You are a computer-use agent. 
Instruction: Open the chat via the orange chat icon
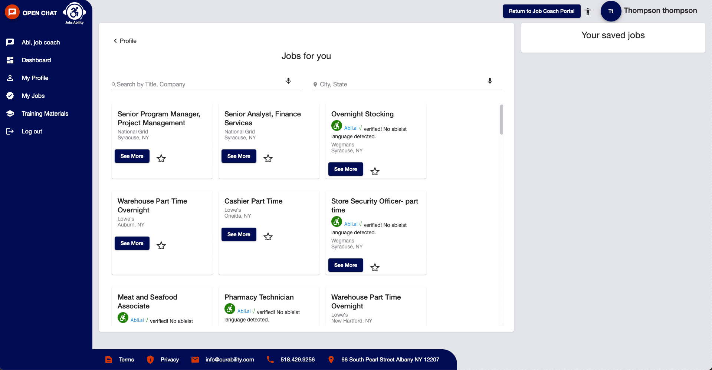(x=12, y=12)
